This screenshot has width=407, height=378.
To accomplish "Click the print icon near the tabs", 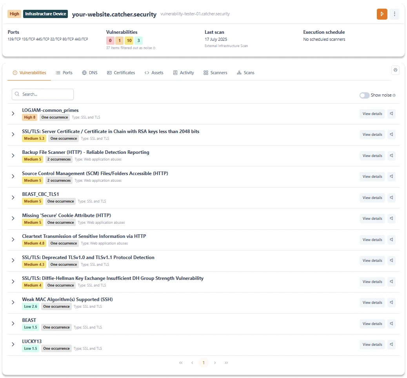I will tap(395, 70).
